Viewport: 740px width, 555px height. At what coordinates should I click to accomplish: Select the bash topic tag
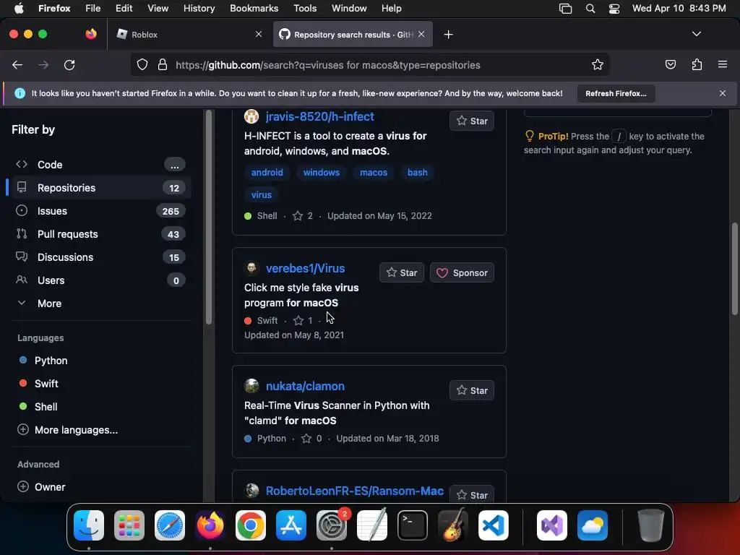(x=417, y=173)
